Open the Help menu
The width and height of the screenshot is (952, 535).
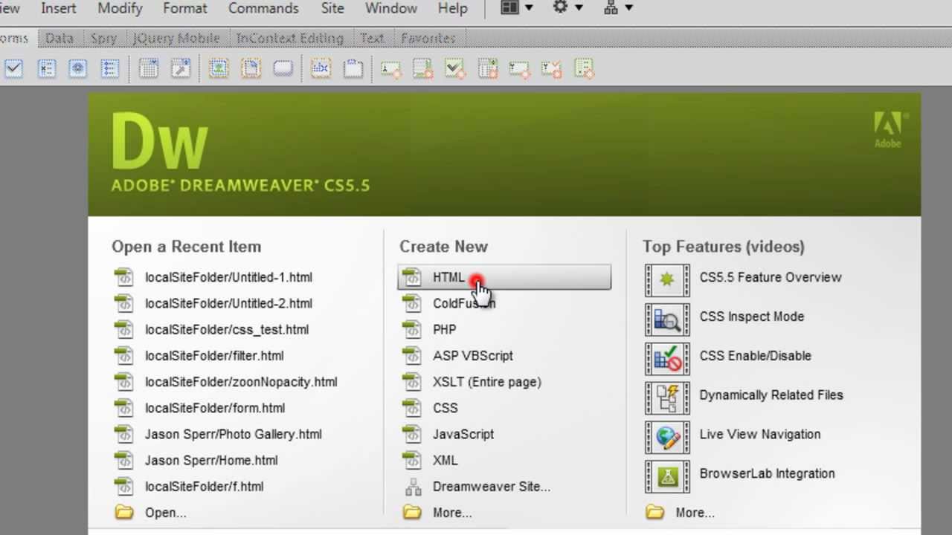click(x=452, y=8)
